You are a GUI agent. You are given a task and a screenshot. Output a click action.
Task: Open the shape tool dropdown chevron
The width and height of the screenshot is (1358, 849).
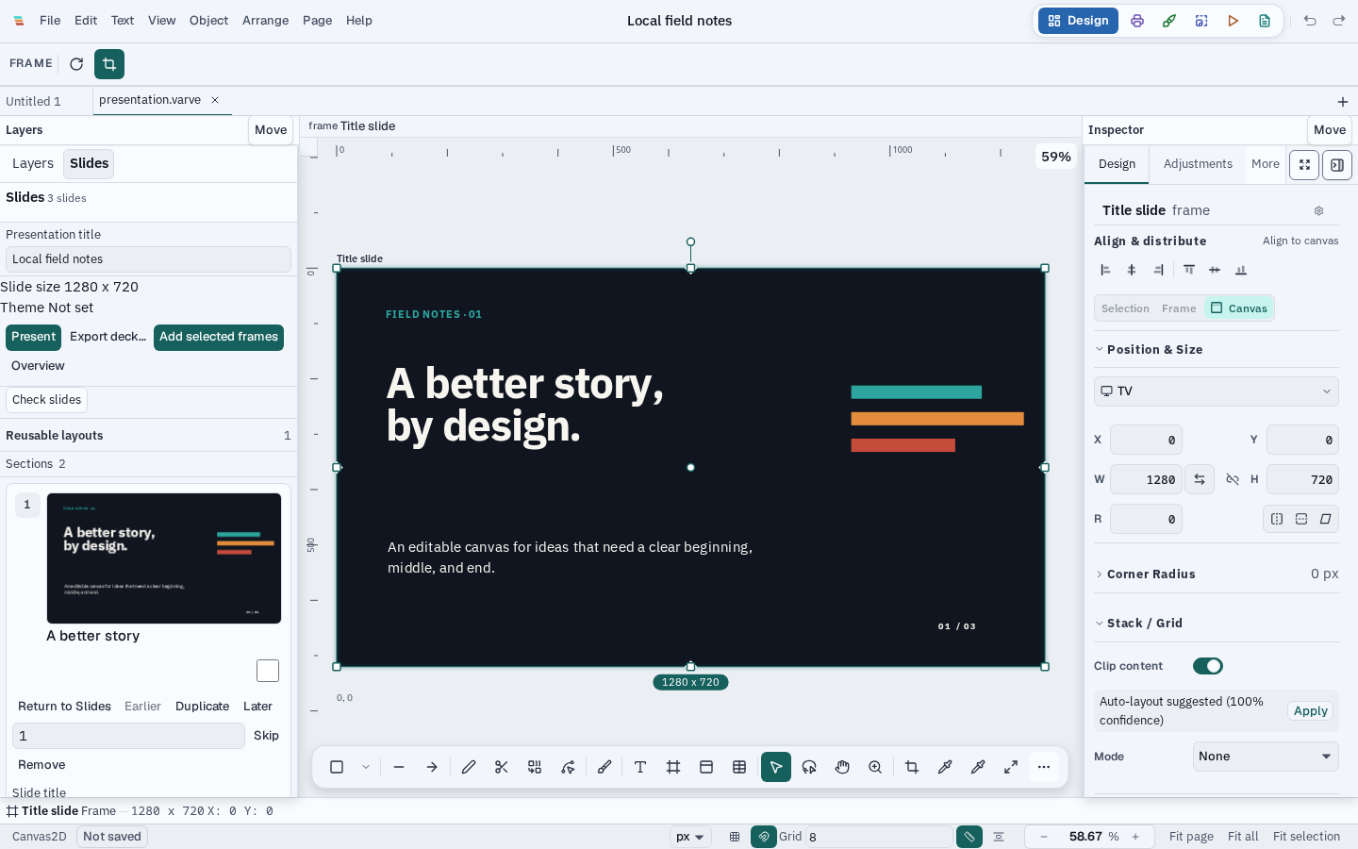(366, 767)
